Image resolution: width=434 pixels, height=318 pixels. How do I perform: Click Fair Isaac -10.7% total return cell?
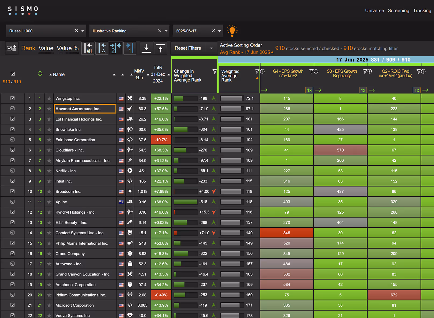(x=161, y=140)
